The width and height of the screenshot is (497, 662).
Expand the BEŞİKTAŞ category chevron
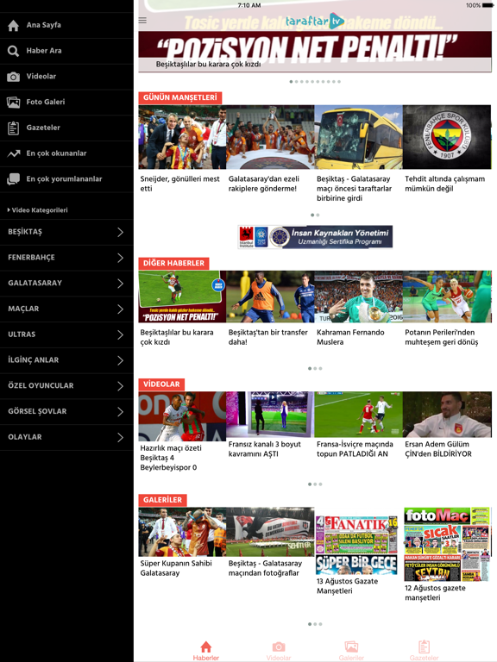121,232
